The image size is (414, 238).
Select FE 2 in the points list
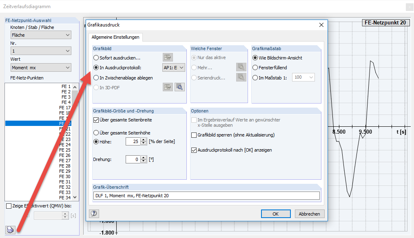click(38, 92)
